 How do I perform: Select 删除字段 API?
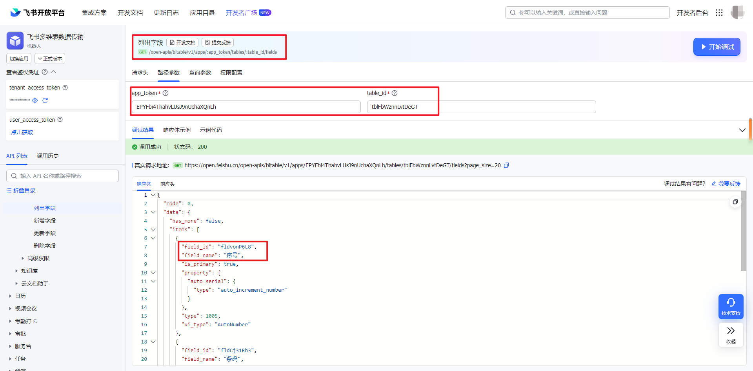[45, 246]
